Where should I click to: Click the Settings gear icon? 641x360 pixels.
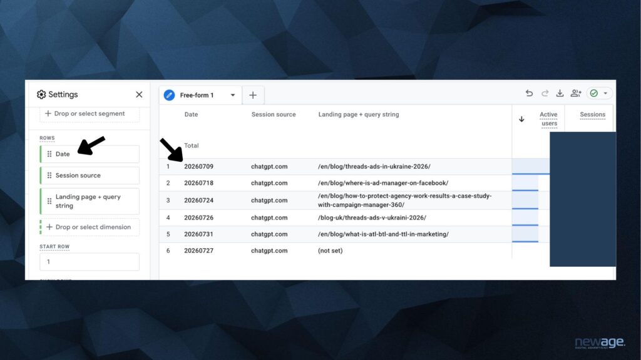click(41, 95)
